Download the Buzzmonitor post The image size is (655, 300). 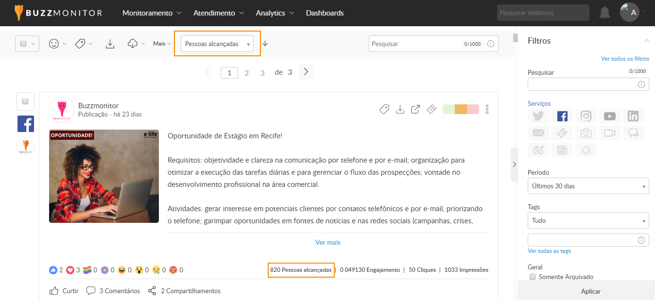[x=400, y=109]
